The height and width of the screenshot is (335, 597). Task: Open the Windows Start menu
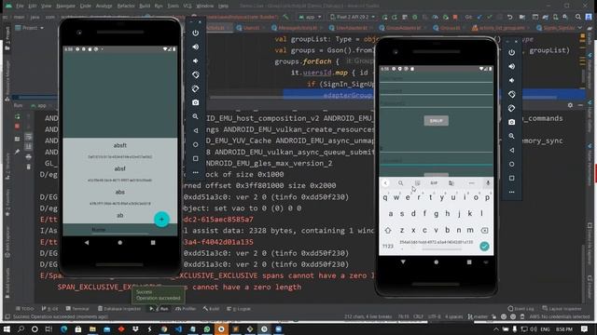(7, 328)
